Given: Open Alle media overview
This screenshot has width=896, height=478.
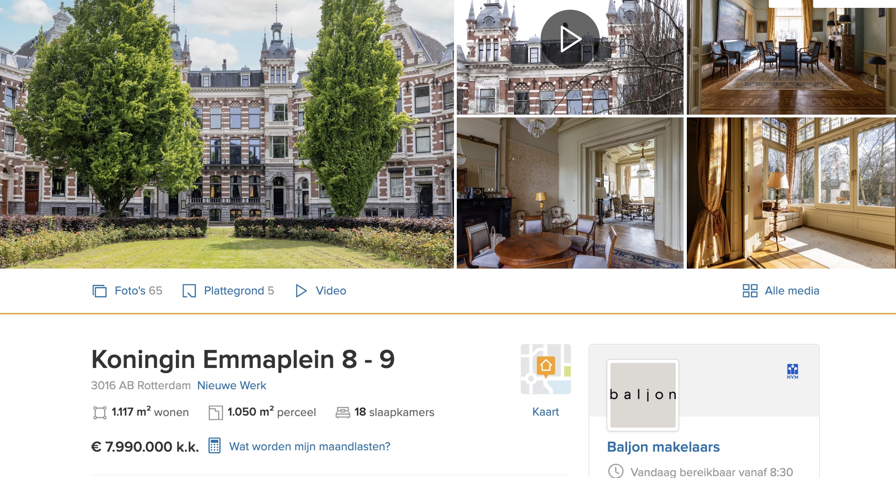Looking at the screenshot, I should [781, 291].
